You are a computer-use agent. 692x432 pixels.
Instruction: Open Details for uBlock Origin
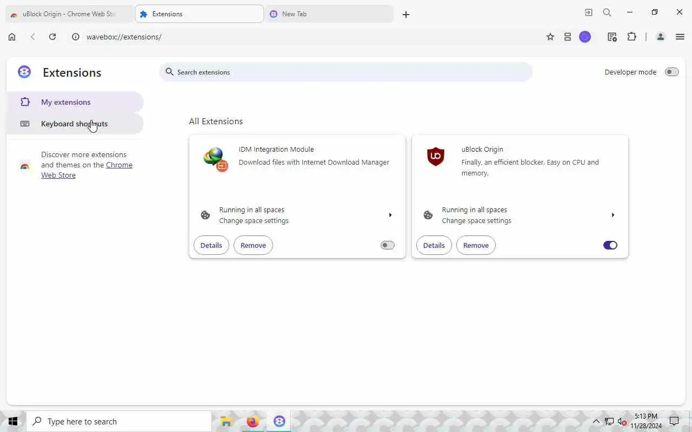click(x=434, y=245)
